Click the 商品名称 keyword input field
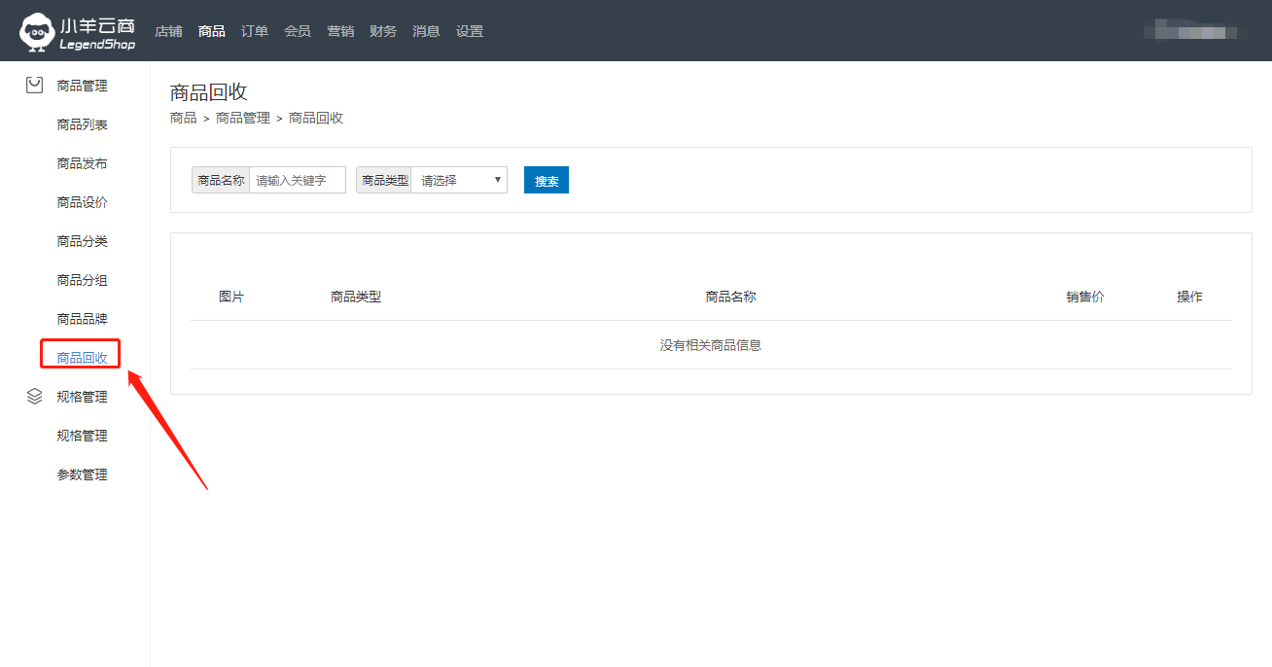Viewport: 1272px width, 667px height. coord(297,180)
